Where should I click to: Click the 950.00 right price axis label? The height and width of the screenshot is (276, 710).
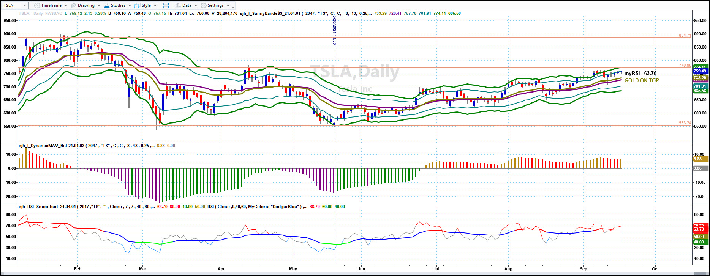[x=700, y=21]
